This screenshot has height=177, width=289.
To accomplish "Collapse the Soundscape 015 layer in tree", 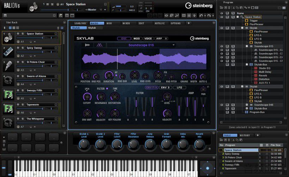I will [x=247, y=46].
